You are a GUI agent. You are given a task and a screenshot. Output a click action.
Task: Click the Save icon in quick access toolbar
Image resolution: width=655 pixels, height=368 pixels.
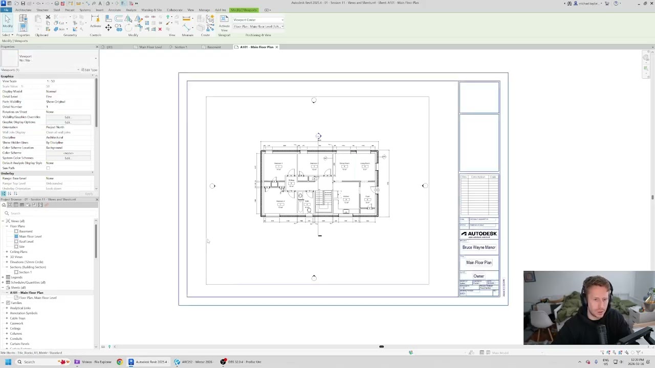pos(23,3)
